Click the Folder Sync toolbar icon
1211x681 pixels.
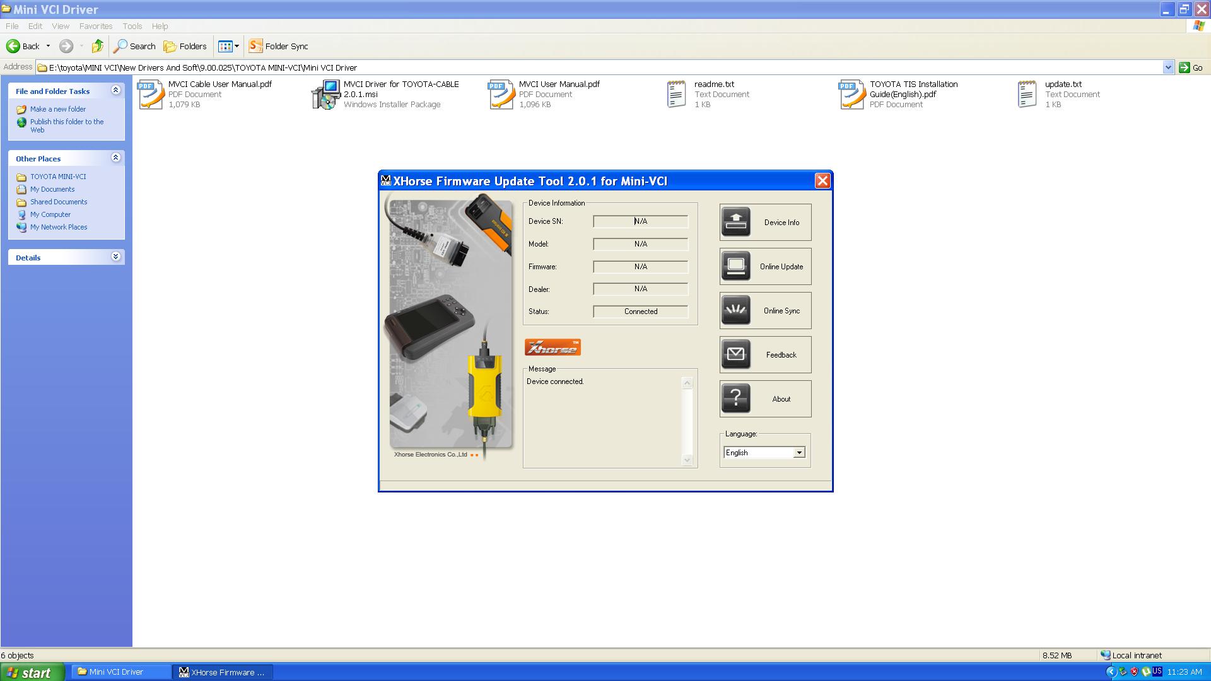click(255, 46)
